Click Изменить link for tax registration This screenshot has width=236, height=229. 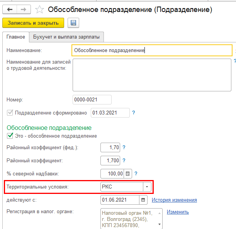tap(178, 212)
